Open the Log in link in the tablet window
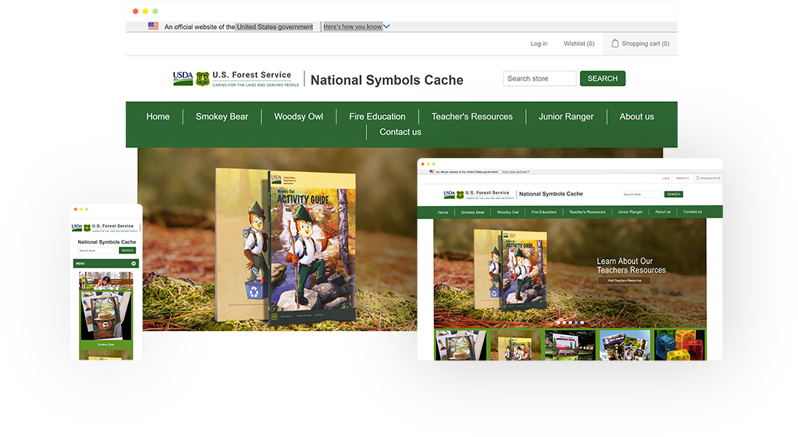Screen dimensions: 798x437 [665, 178]
